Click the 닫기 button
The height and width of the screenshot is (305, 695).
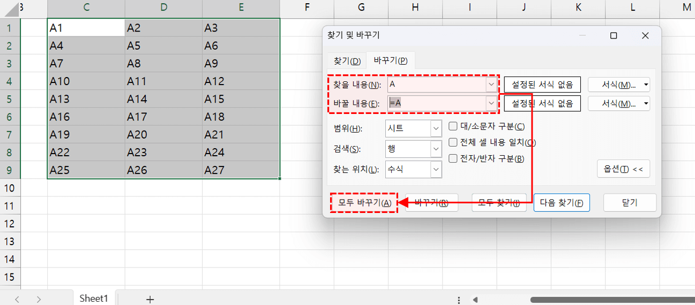click(630, 203)
